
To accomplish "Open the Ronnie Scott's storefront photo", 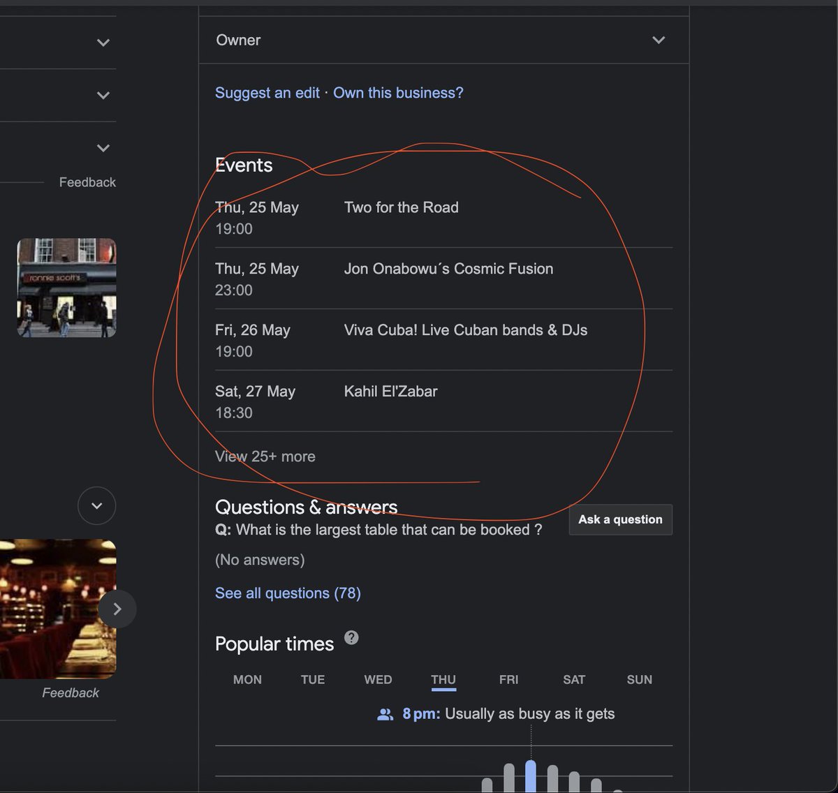I will [66, 288].
